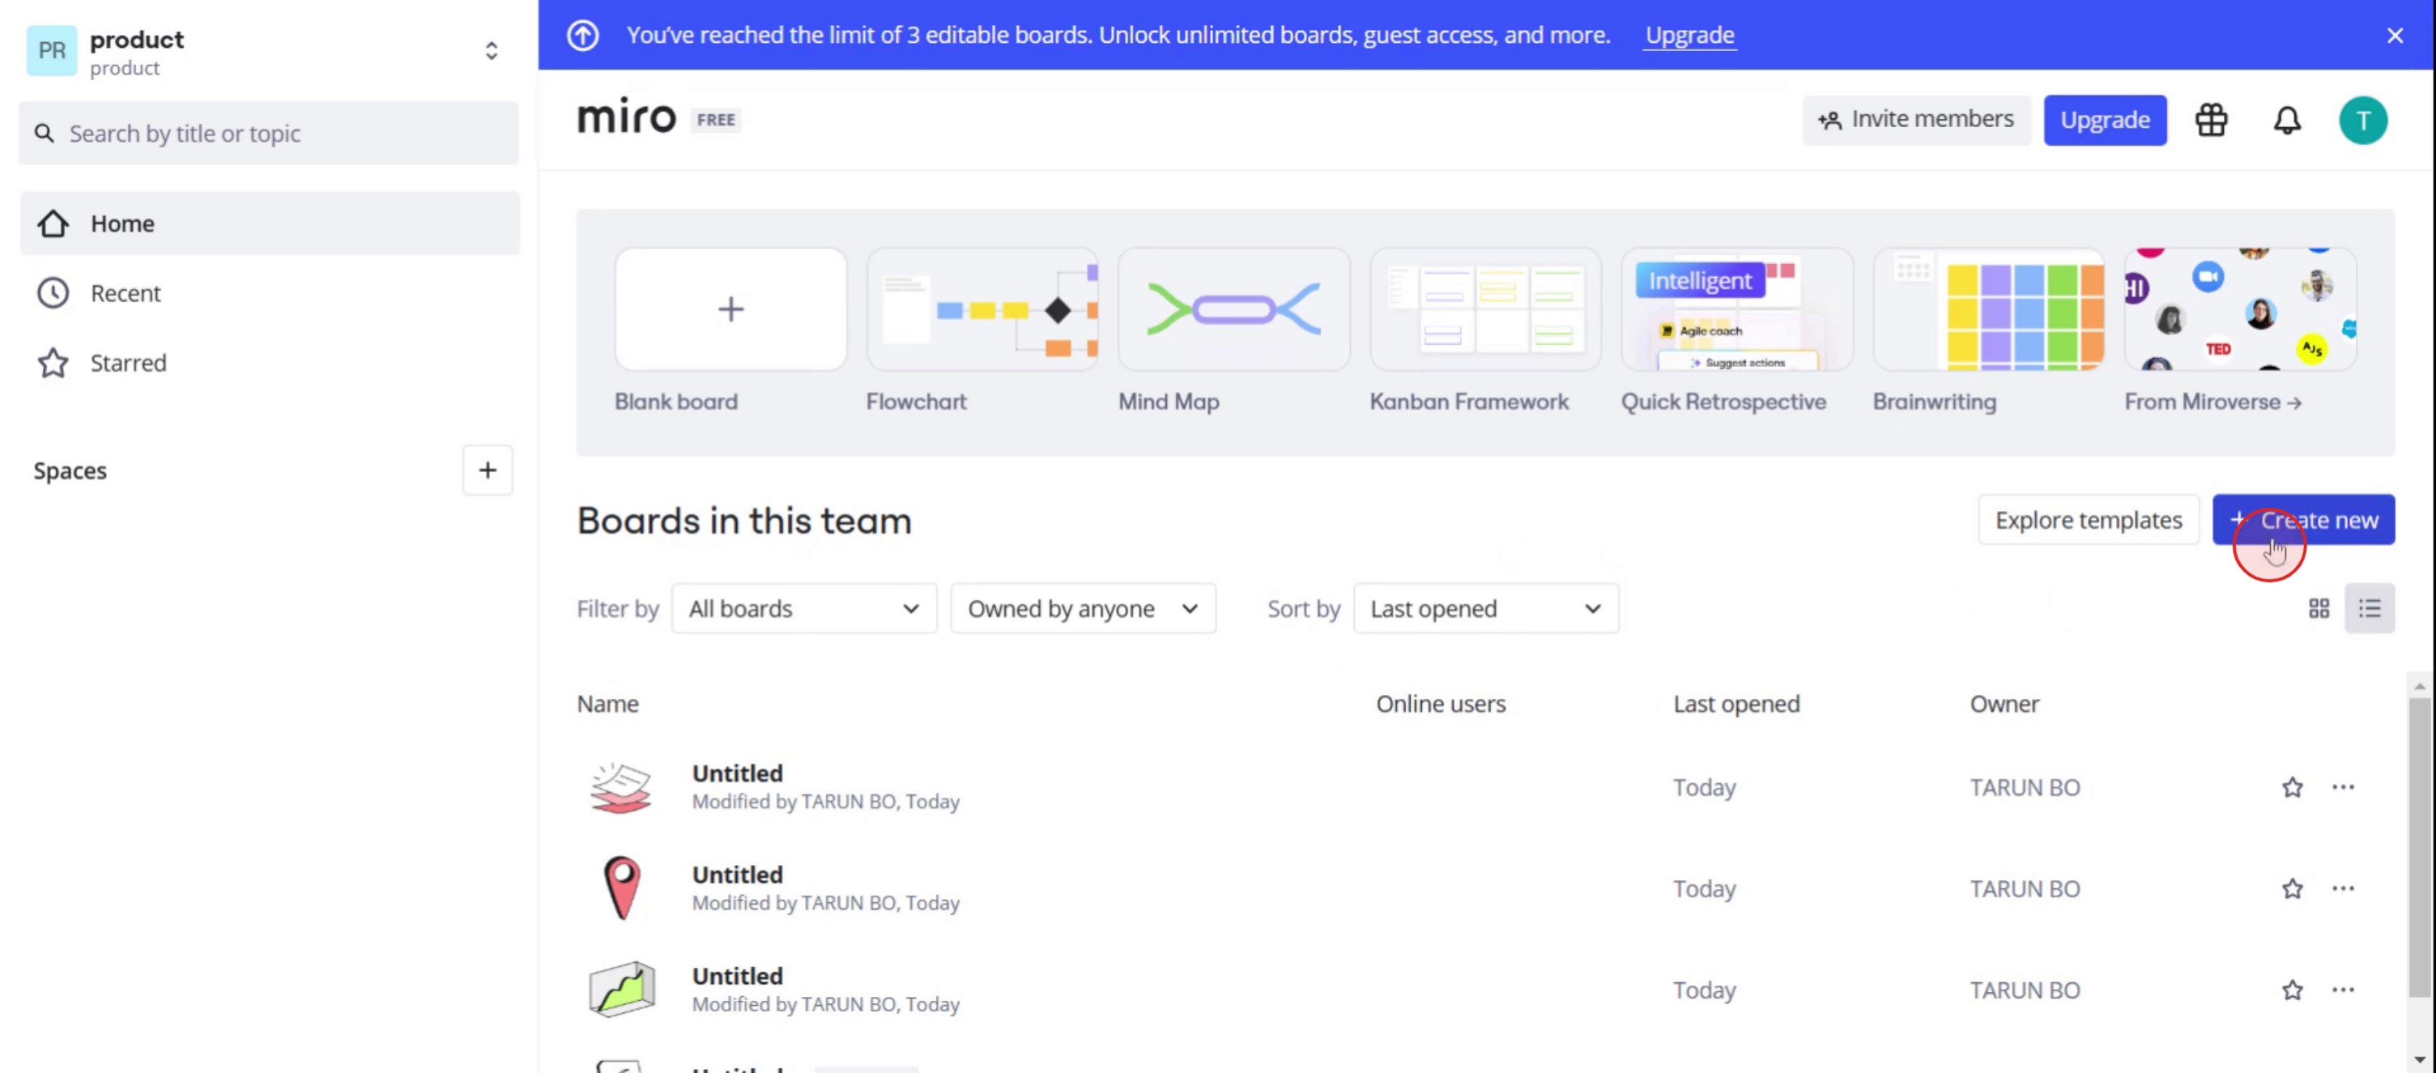Expand the product team switcher
This screenshot has width=2436, height=1073.
point(491,51)
